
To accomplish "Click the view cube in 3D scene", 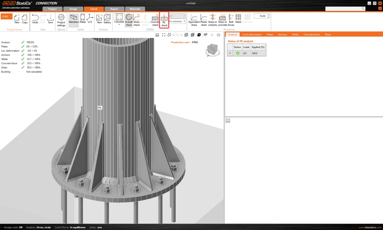I will (x=213, y=50).
